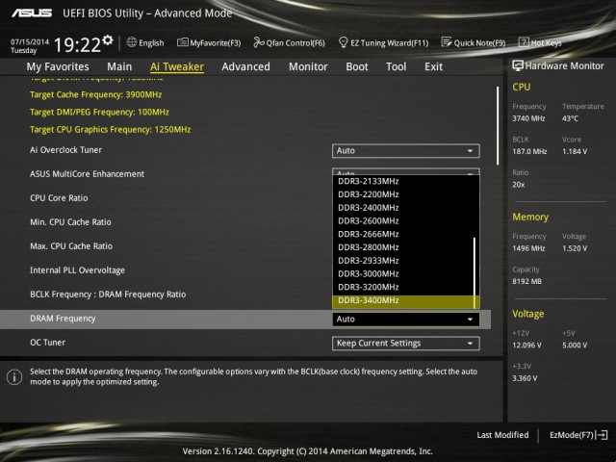Screen dimensions: 616x462
Task: Click Target CPU Graphics Frequency: 1250MHz text
Action: pos(111,130)
